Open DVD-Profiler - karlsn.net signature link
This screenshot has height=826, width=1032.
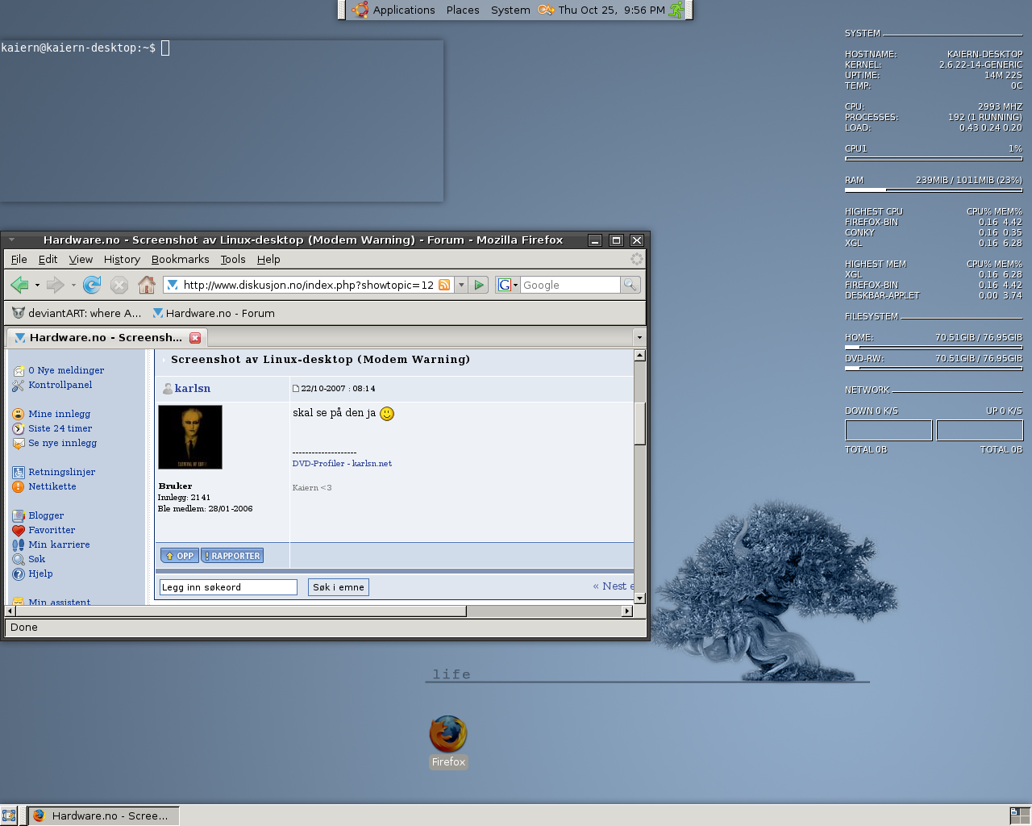[342, 463]
